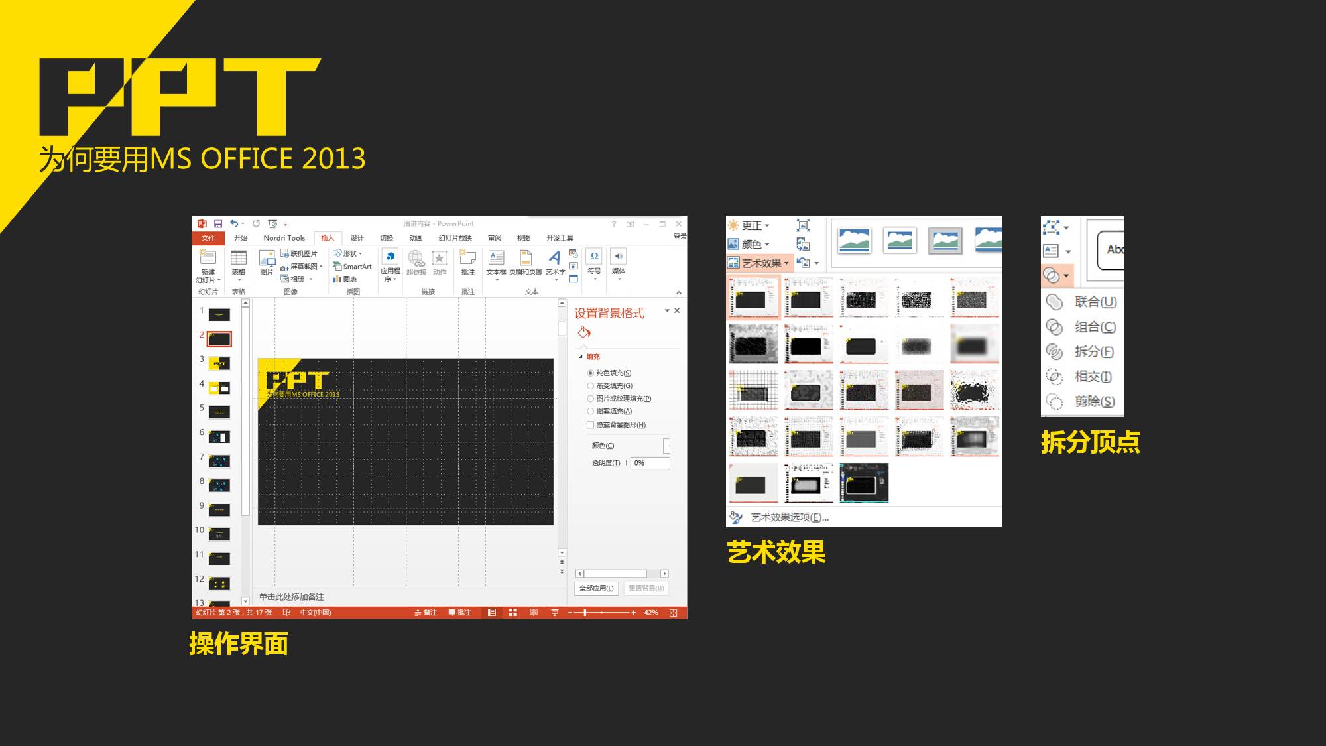Check 隐藏背景图形(H) checkbox

click(590, 425)
